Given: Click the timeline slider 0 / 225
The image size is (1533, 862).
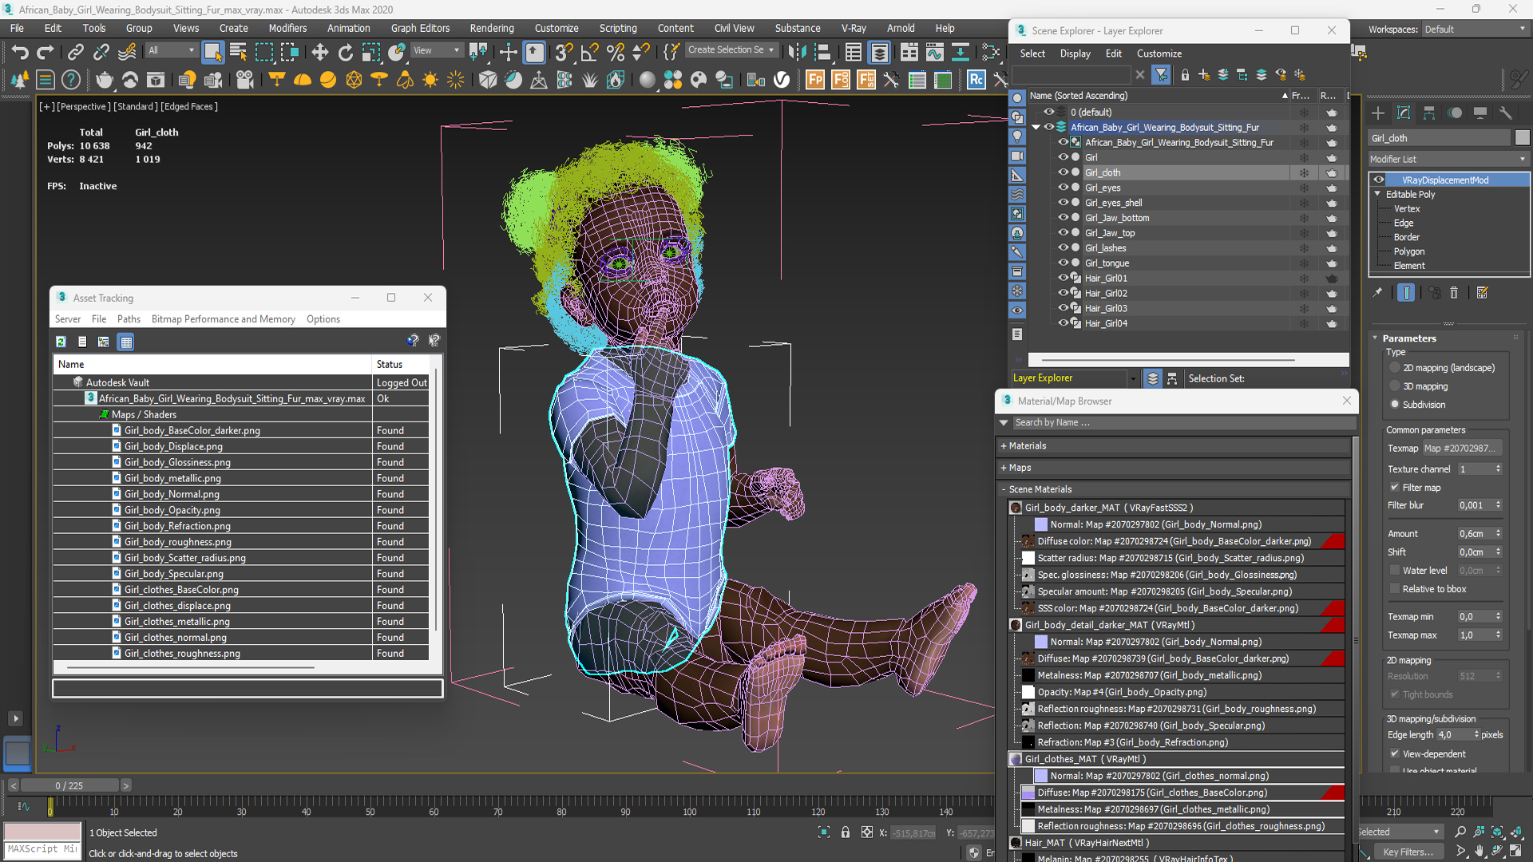Looking at the screenshot, I should (x=69, y=785).
